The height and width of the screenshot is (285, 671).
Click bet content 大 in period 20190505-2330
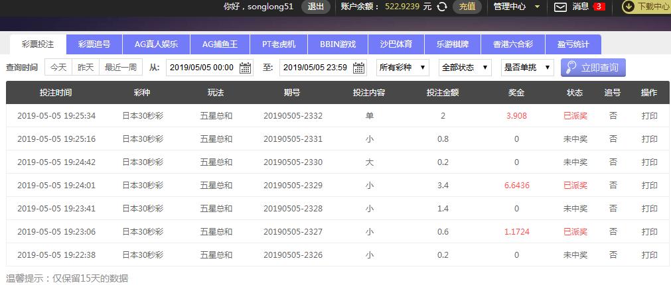coord(369,162)
